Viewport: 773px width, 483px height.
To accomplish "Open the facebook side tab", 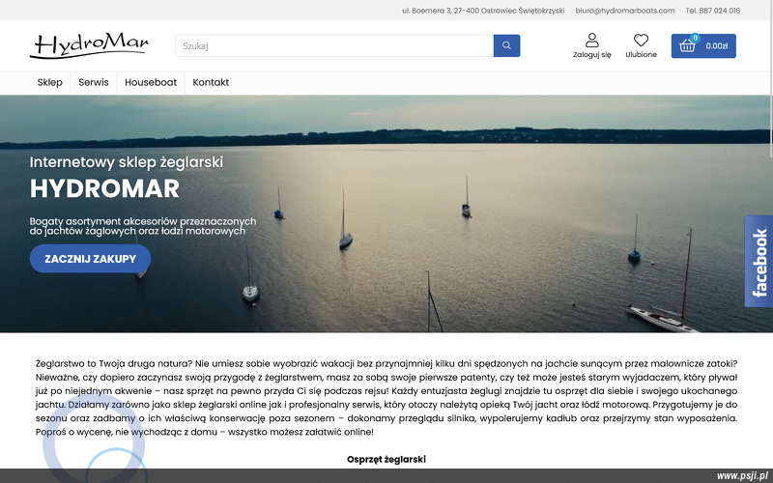I will tap(759, 261).
